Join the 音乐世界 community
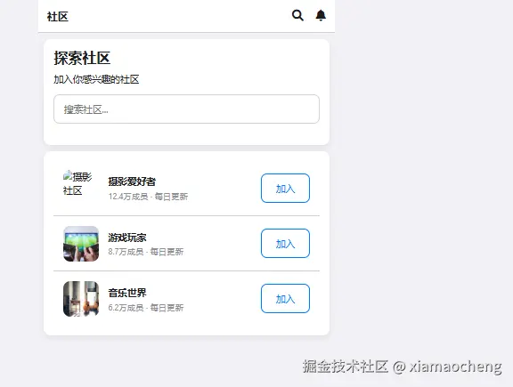This screenshot has height=387, width=513. (285, 299)
